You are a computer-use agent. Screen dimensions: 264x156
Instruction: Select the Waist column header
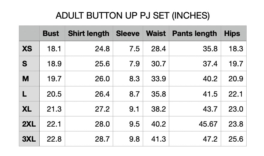pyautogui.click(x=156, y=33)
